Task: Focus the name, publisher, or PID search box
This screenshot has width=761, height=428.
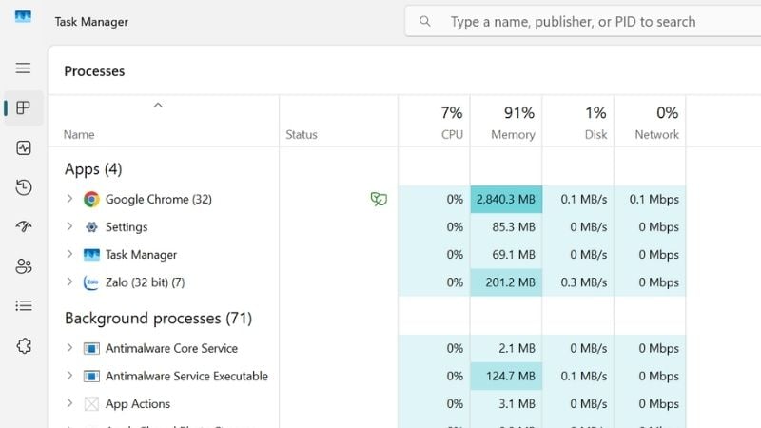Action: click(582, 21)
